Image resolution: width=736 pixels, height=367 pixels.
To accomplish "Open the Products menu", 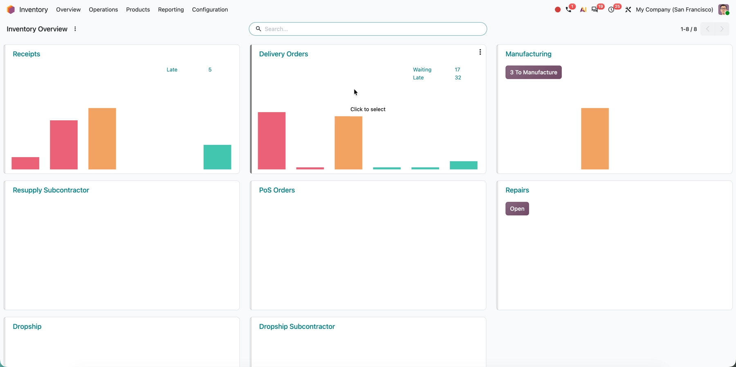I will click(138, 9).
